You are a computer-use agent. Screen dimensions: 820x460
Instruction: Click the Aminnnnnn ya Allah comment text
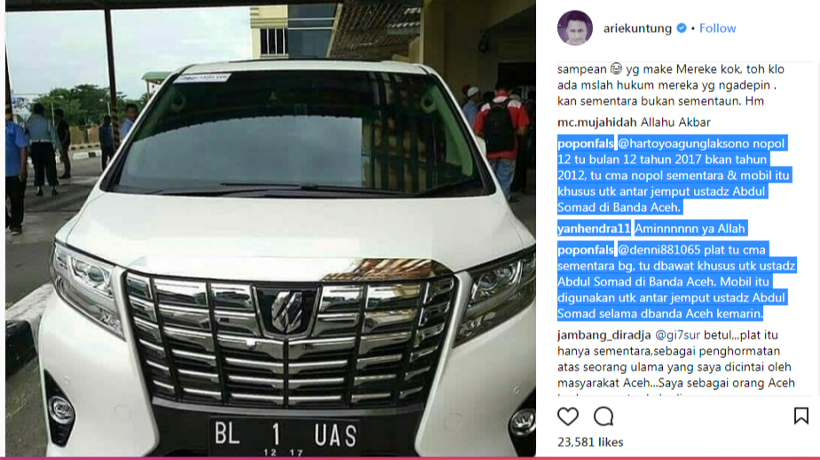coord(690,229)
